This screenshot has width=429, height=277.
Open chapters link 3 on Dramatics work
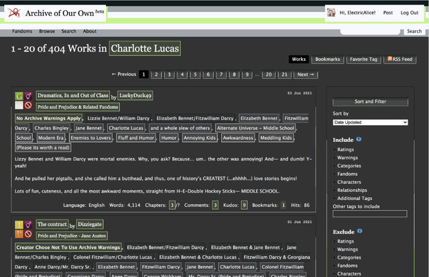pyautogui.click(x=172, y=205)
